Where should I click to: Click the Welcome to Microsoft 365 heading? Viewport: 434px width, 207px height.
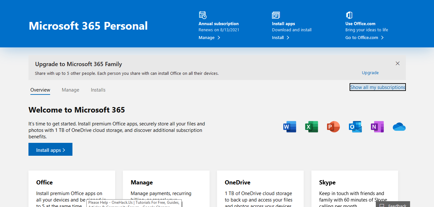click(x=77, y=110)
